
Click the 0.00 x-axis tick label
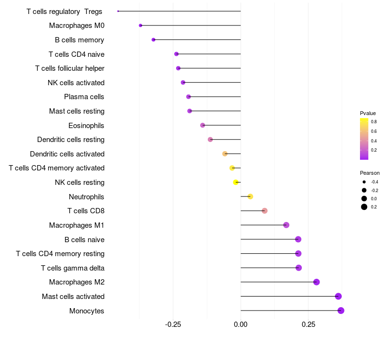pos(241,324)
